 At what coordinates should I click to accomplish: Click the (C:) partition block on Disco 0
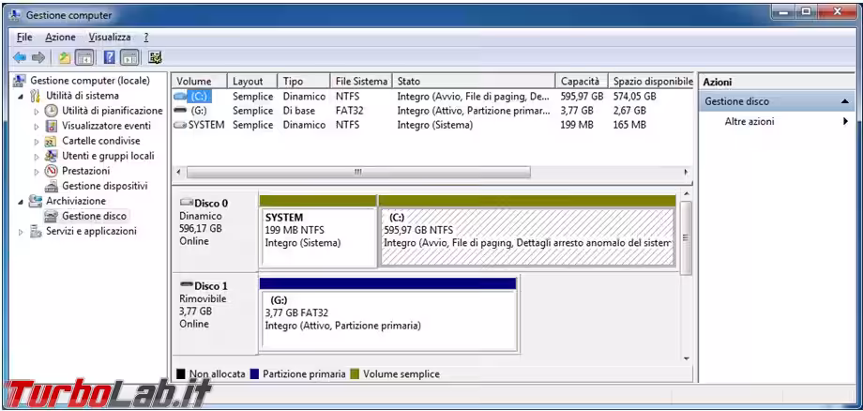click(x=527, y=235)
